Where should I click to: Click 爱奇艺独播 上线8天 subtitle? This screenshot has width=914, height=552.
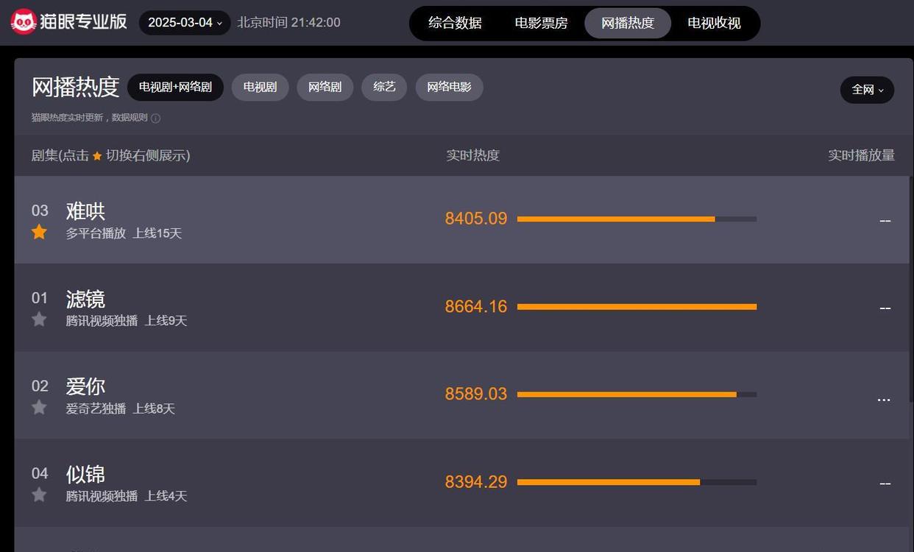click(x=121, y=408)
